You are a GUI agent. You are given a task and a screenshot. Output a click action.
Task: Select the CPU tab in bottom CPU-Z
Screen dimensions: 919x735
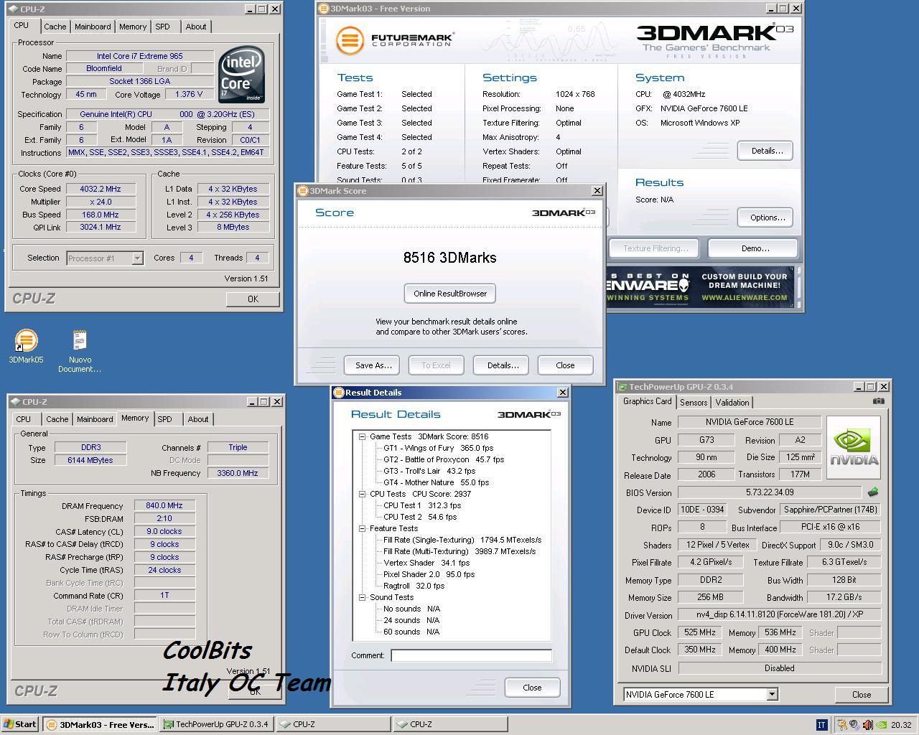pyautogui.click(x=24, y=419)
